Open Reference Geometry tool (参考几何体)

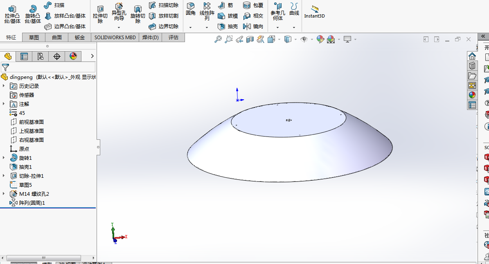point(277,12)
